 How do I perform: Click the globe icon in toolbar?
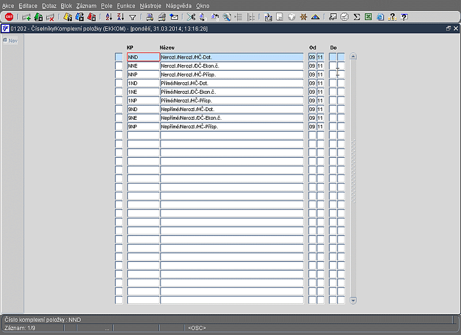(292, 17)
